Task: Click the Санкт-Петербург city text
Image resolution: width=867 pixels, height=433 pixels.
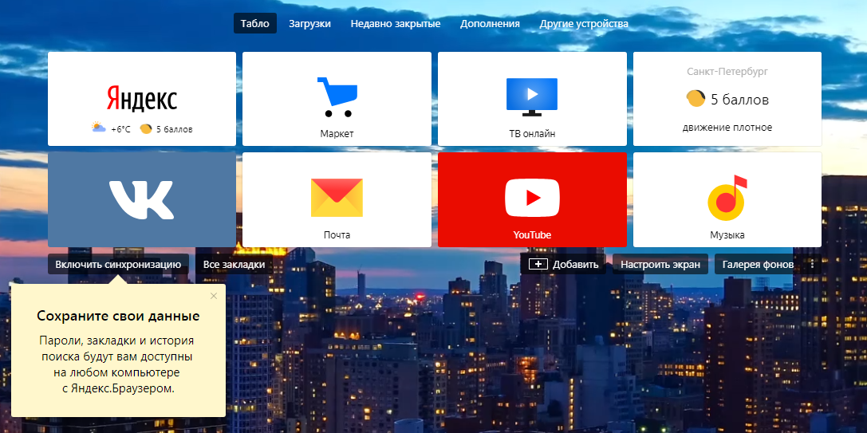Action: 727,71
